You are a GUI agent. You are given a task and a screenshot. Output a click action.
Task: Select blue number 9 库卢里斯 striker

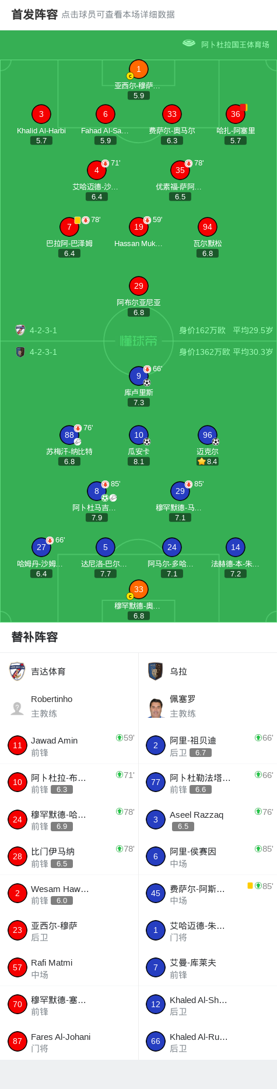pyautogui.click(x=139, y=376)
